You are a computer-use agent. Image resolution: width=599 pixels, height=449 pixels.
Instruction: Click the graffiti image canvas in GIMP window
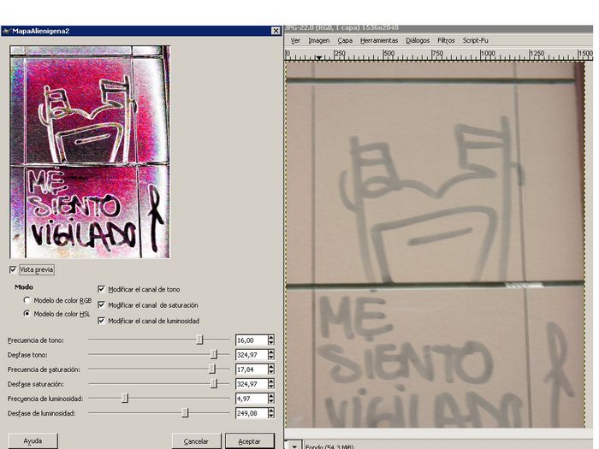click(x=435, y=245)
